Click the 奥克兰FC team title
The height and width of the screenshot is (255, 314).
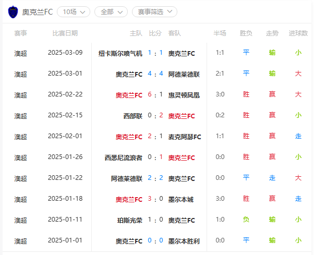pyautogui.click(x=38, y=12)
